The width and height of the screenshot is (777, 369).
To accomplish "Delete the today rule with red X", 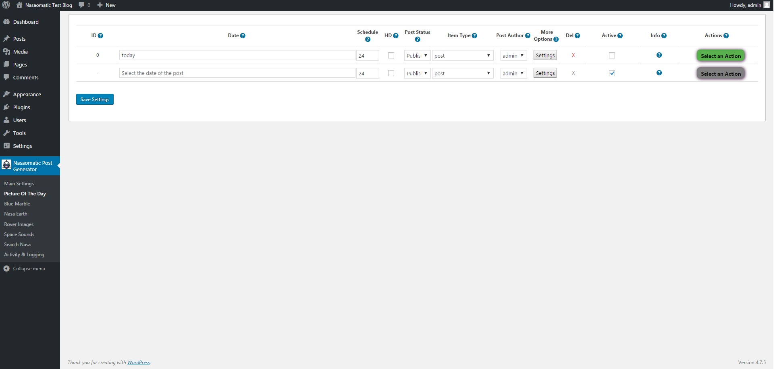I will pyautogui.click(x=573, y=55).
